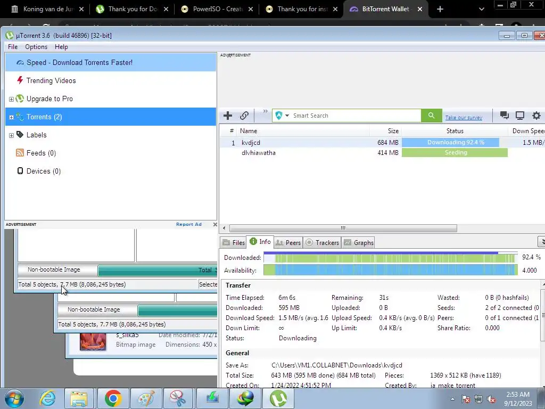Click the Report Ad link
This screenshot has height=409, width=545.
click(x=189, y=224)
